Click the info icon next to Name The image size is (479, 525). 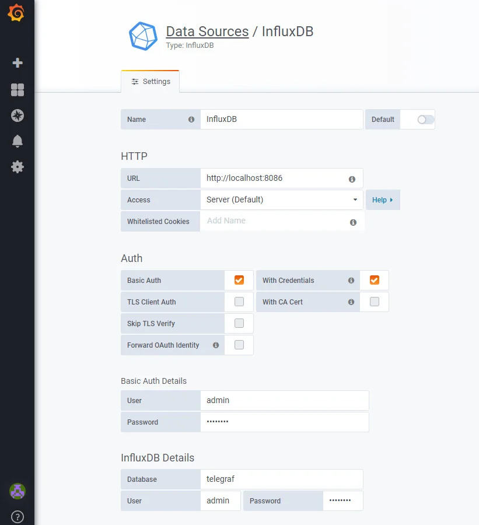(x=191, y=119)
